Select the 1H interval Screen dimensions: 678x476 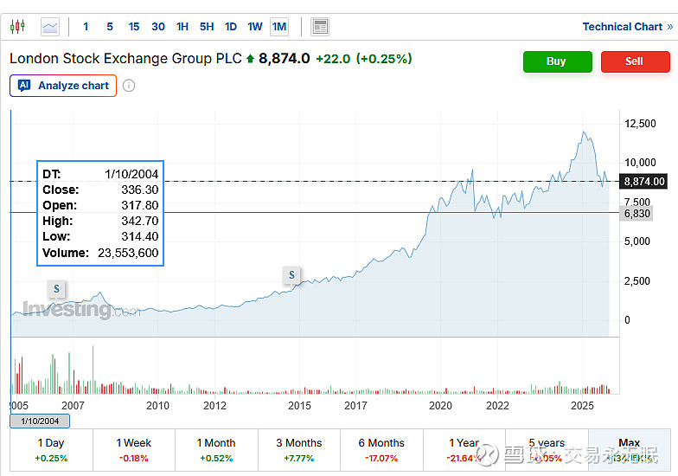point(182,27)
